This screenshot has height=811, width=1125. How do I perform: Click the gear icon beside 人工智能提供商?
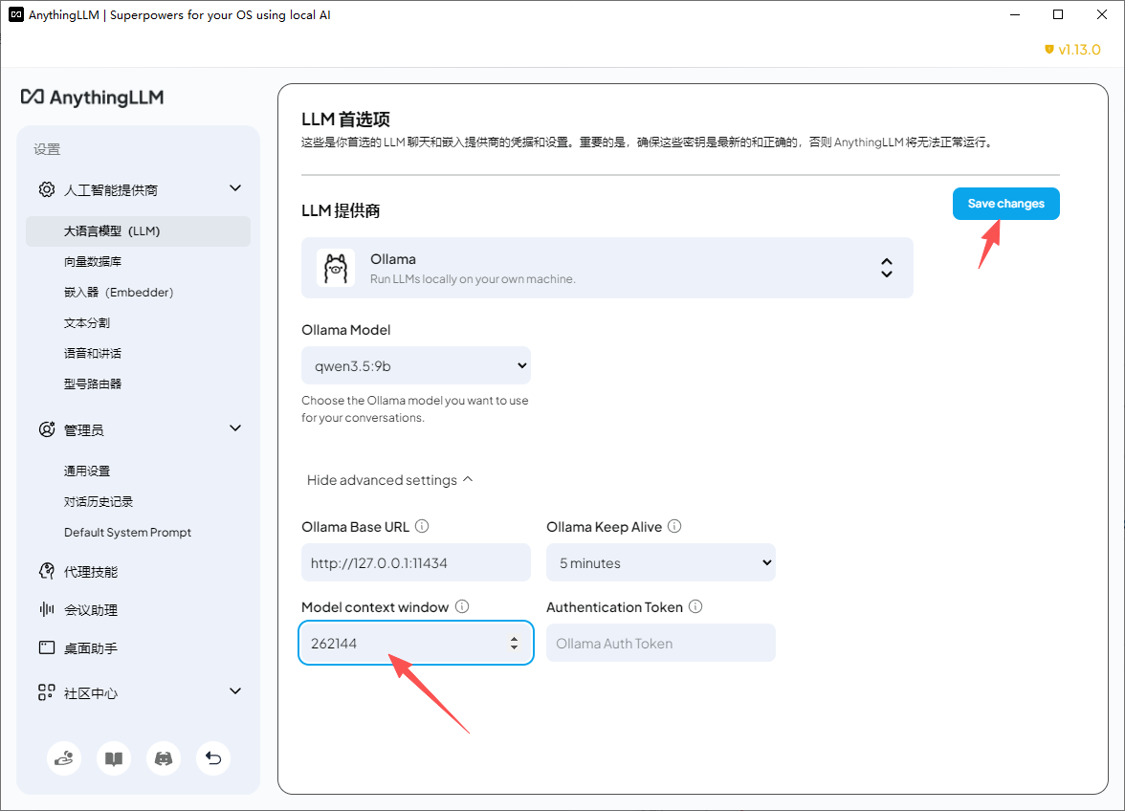tap(47, 189)
